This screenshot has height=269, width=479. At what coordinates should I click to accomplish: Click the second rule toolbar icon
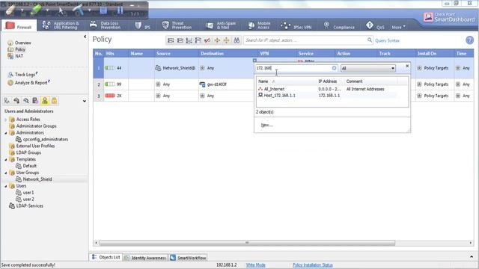tap(180, 40)
